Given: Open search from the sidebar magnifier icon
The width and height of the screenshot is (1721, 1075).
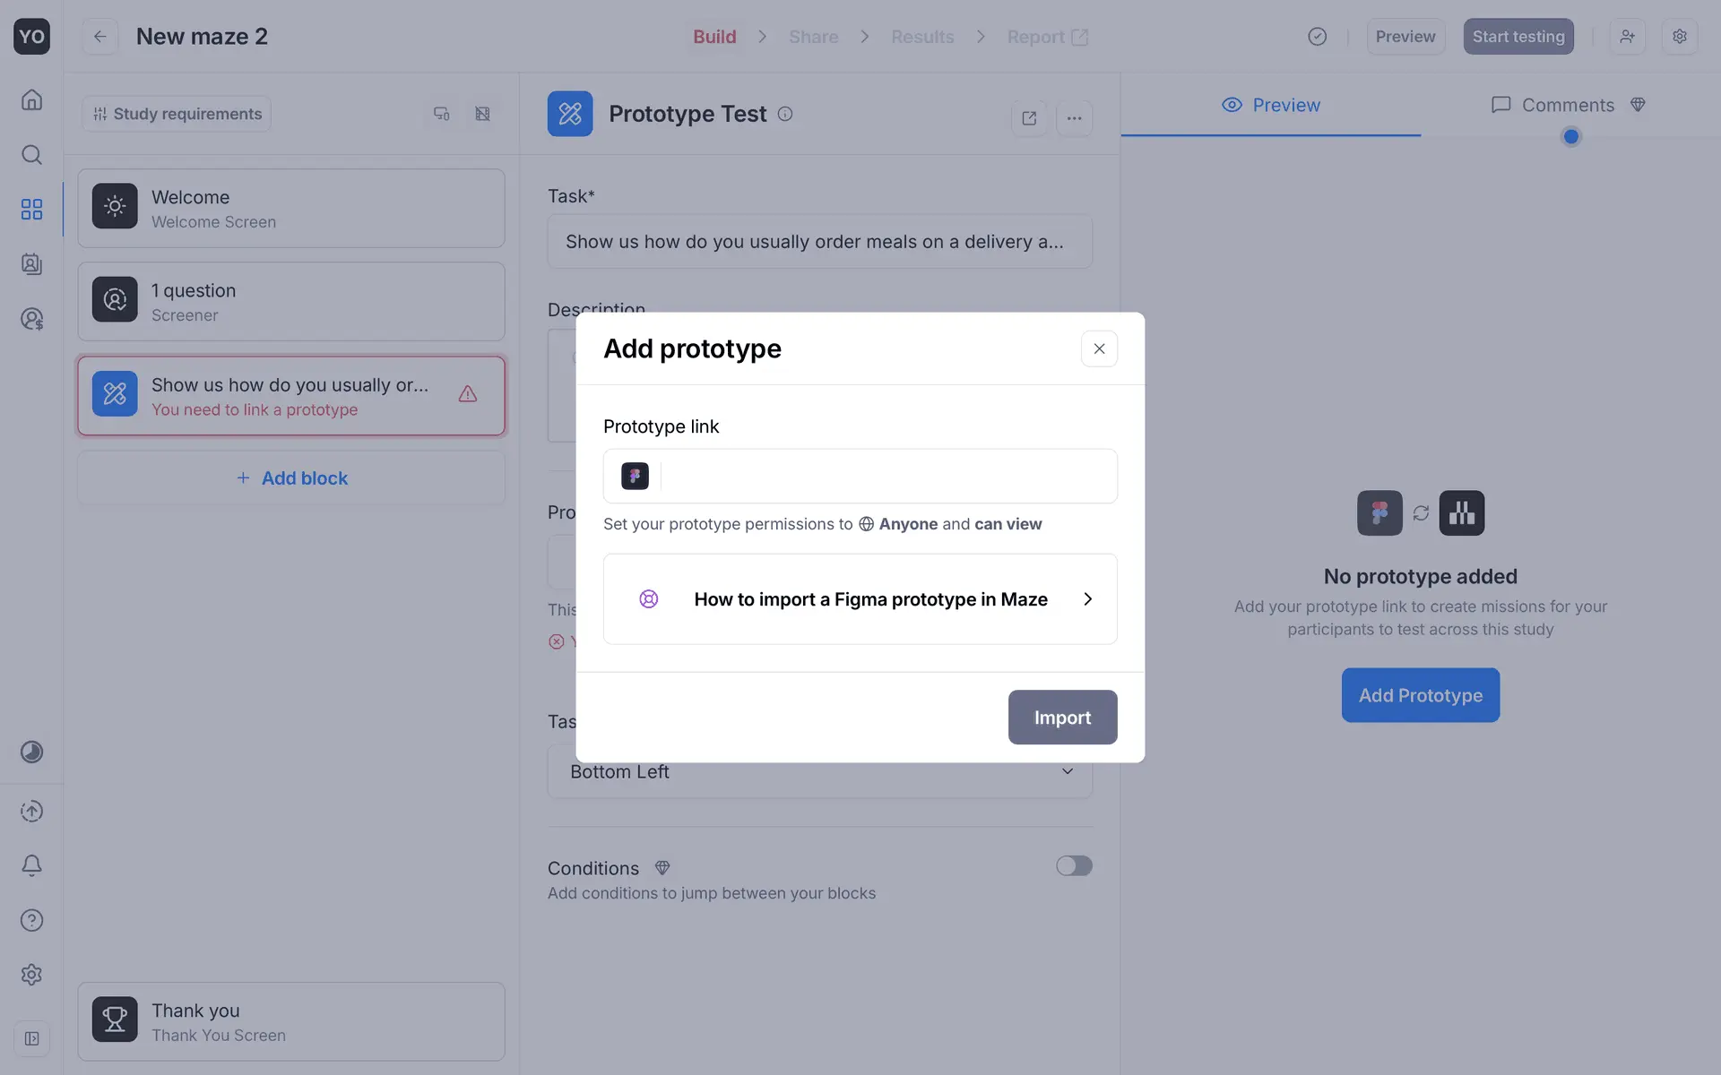Looking at the screenshot, I should point(31,155).
